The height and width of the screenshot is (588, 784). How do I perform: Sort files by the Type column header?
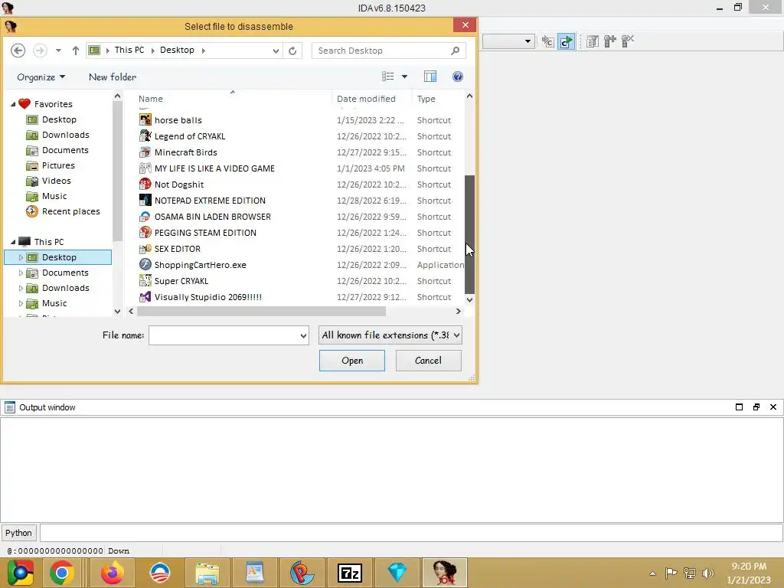(438, 99)
